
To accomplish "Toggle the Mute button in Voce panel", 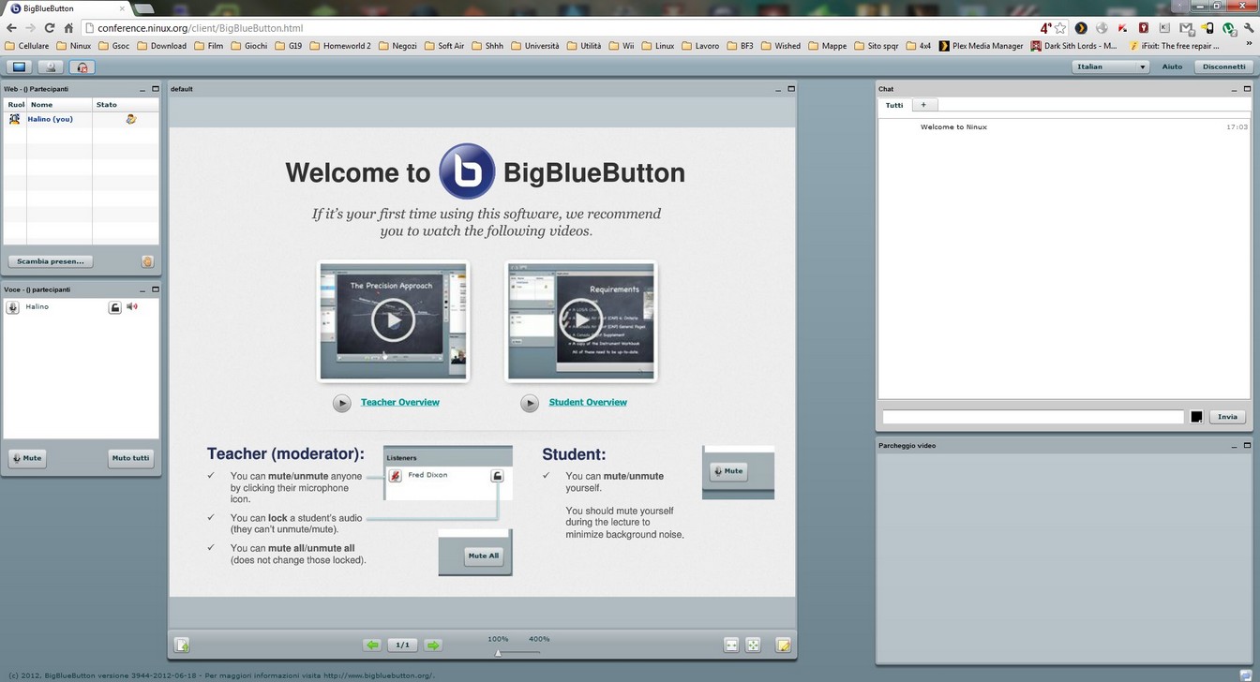I will [x=27, y=458].
